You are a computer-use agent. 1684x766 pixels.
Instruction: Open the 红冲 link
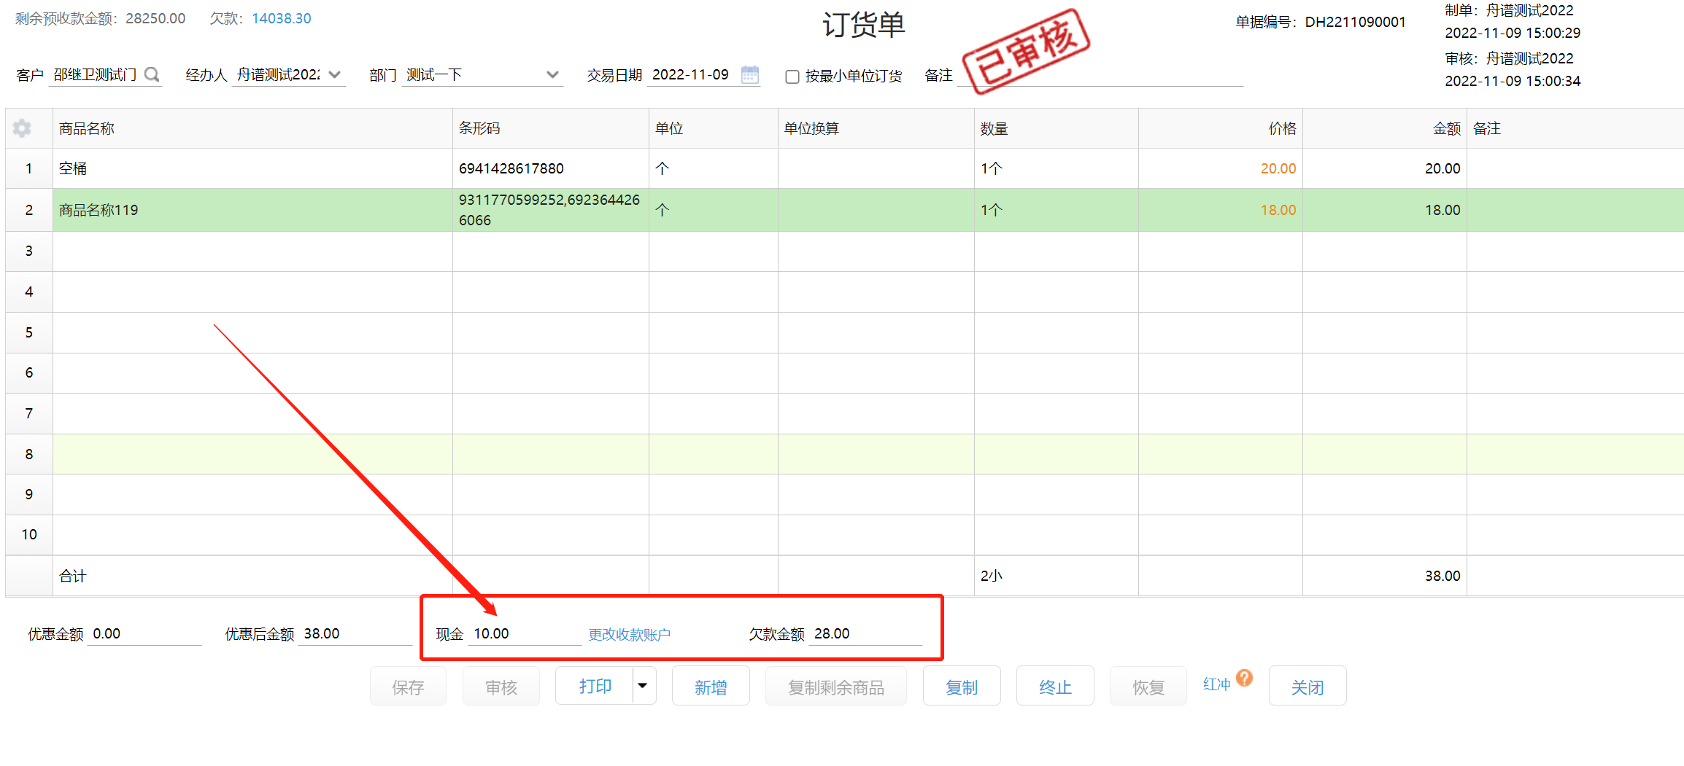pyautogui.click(x=1216, y=684)
